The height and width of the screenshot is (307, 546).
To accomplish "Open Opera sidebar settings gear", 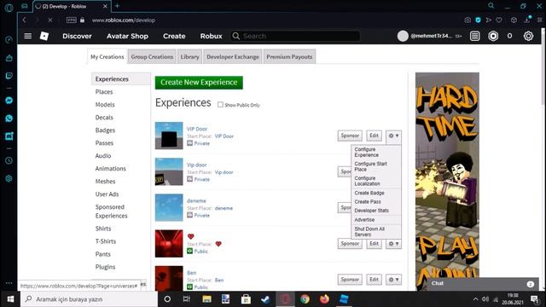I will coord(9,178).
